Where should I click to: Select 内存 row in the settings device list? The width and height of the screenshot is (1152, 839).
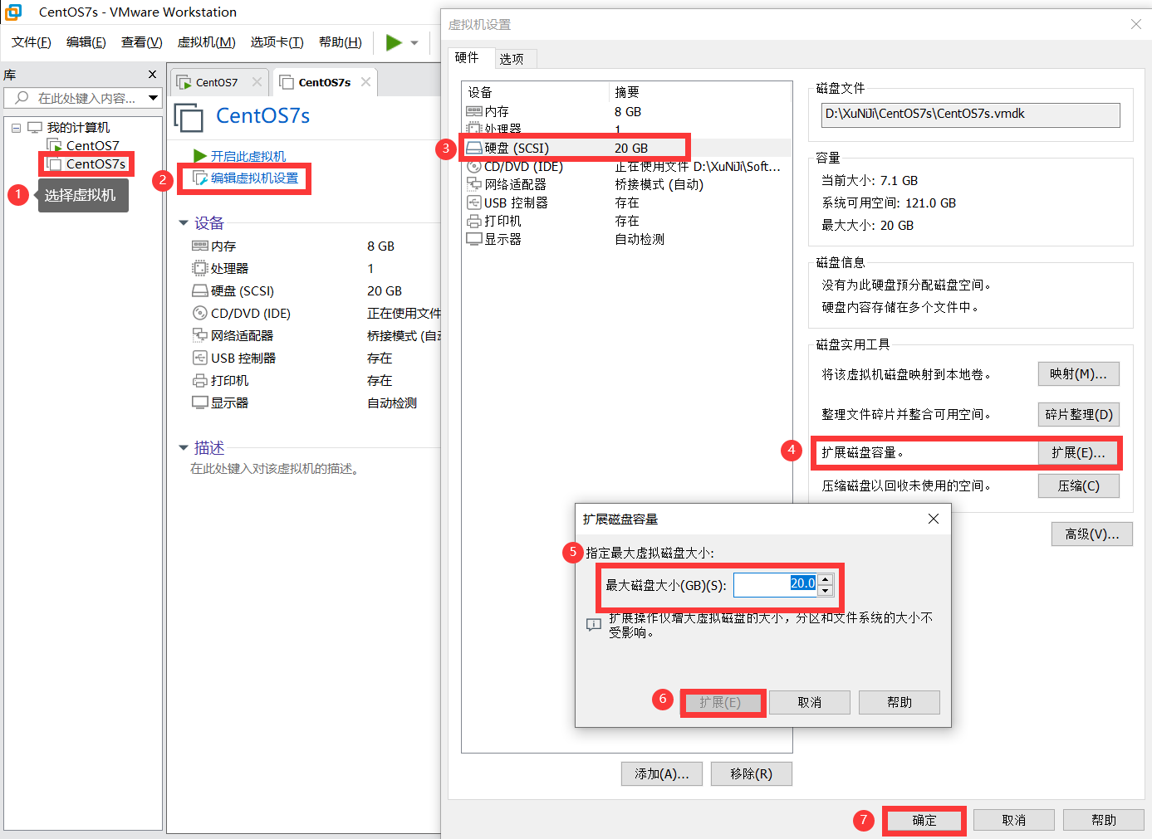[x=626, y=111]
